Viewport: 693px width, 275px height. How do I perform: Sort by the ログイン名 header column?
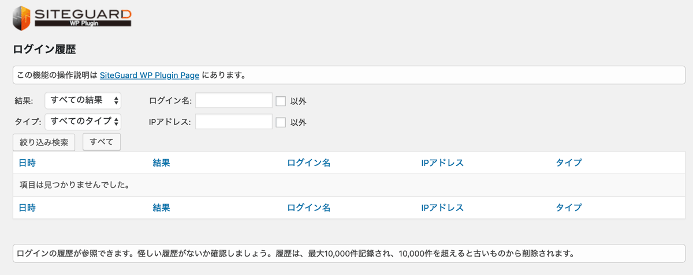tap(308, 163)
